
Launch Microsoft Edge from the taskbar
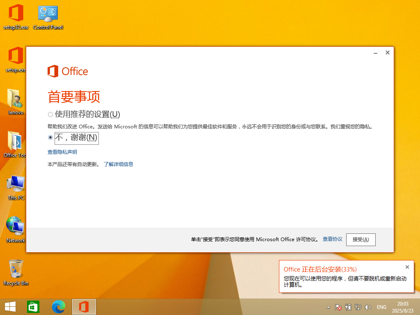[x=59, y=307]
